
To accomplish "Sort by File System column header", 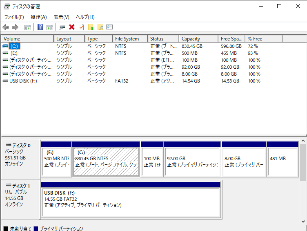I will pyautogui.click(x=130, y=38).
